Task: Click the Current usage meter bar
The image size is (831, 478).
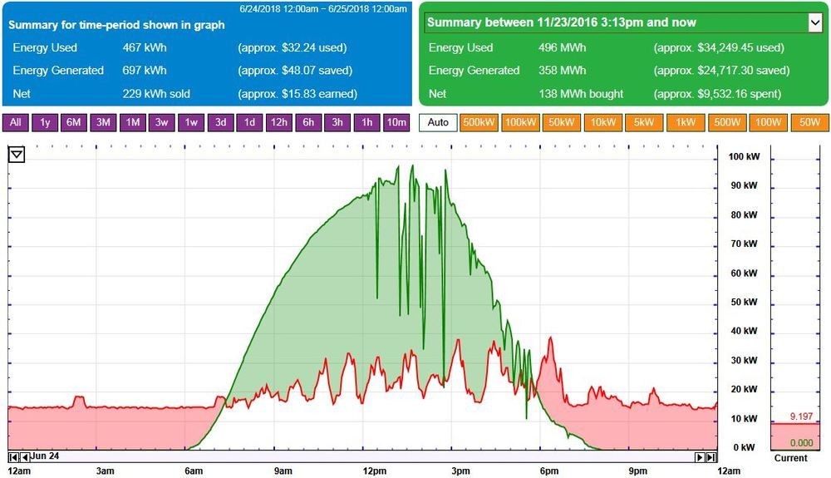Action: (x=800, y=435)
